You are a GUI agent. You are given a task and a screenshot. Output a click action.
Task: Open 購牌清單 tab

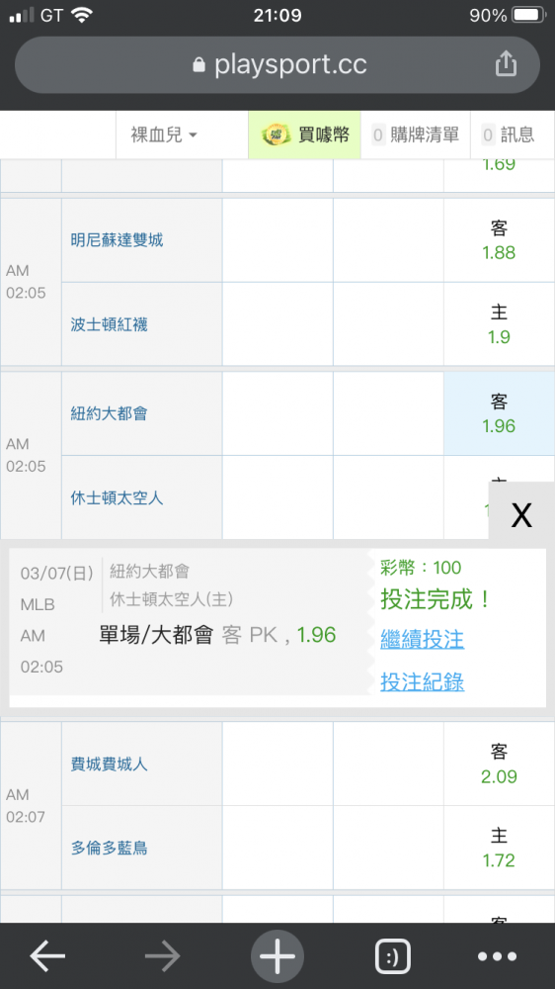pos(416,135)
